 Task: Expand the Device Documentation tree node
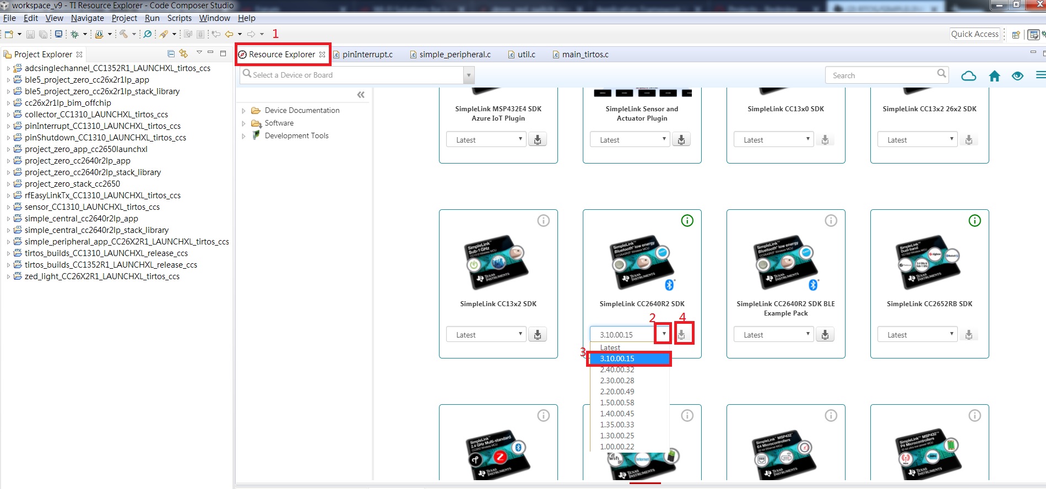click(x=244, y=111)
